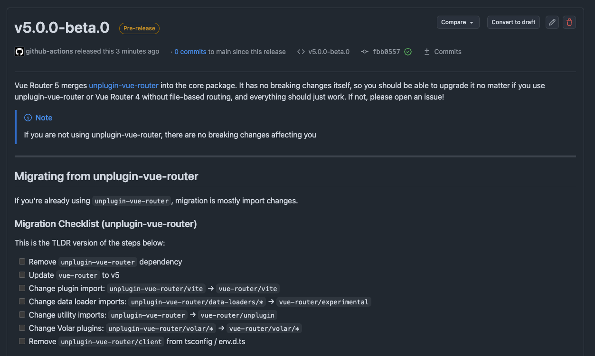Open the fbb0557 commit hash link
Screen dimensions: 595x356
tap(386, 52)
